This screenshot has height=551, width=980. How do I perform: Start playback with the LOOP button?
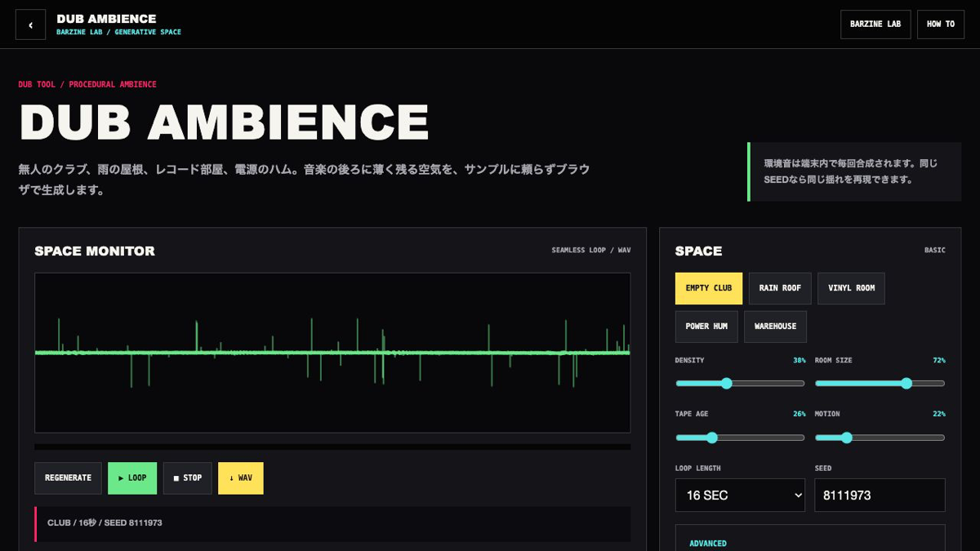[x=132, y=478]
